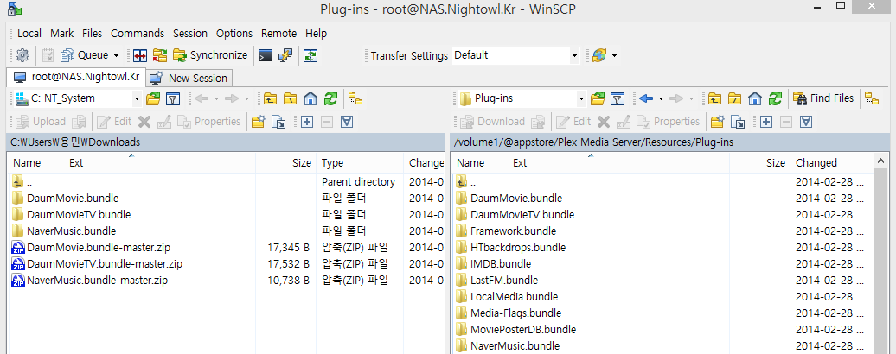Refresh the remote panel
This screenshot has height=354, width=896.
click(x=774, y=98)
